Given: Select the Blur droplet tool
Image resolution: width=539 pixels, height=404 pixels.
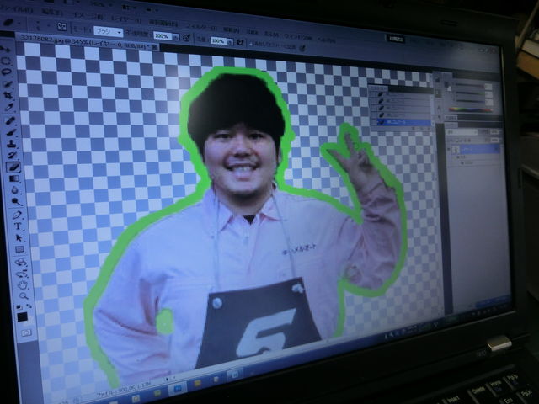Looking at the screenshot, I should click(15, 190).
